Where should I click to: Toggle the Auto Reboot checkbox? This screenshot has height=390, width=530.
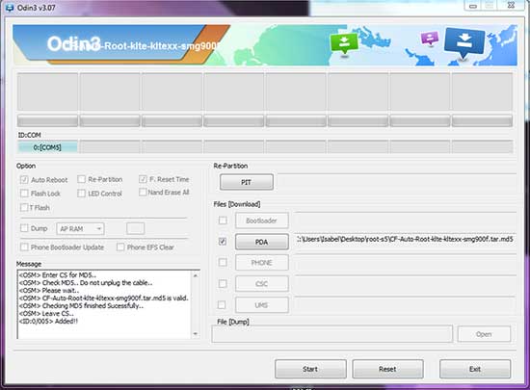24,180
